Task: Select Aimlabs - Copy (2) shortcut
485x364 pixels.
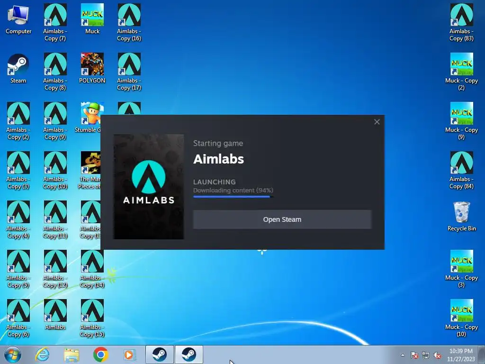Action: click(18, 121)
